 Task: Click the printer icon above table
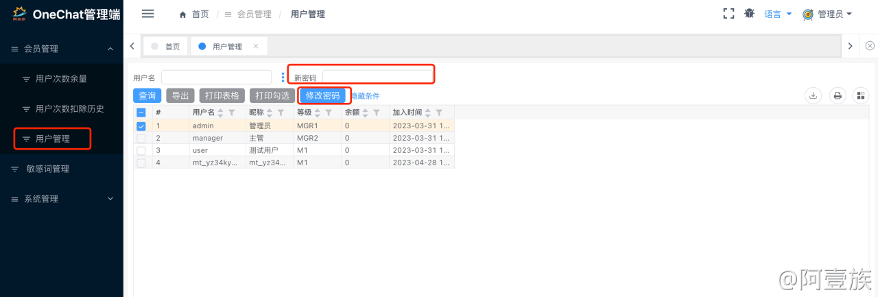point(837,96)
